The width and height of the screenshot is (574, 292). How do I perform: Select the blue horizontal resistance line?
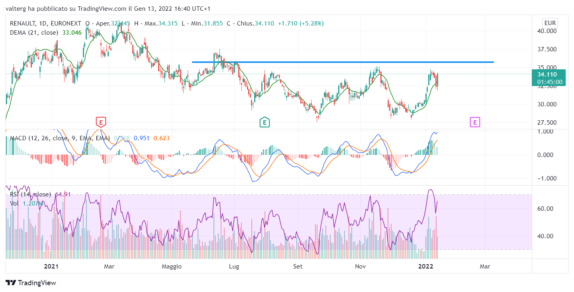tap(343, 62)
